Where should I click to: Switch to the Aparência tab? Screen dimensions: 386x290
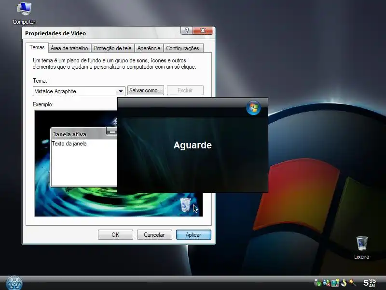tap(149, 48)
